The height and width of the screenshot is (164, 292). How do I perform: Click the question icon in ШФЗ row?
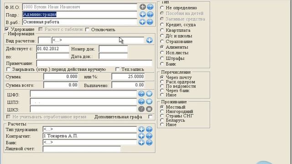coord(141,94)
